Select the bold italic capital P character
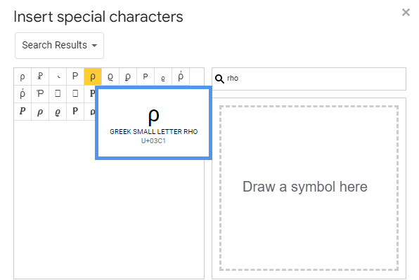 pyautogui.click(x=22, y=112)
